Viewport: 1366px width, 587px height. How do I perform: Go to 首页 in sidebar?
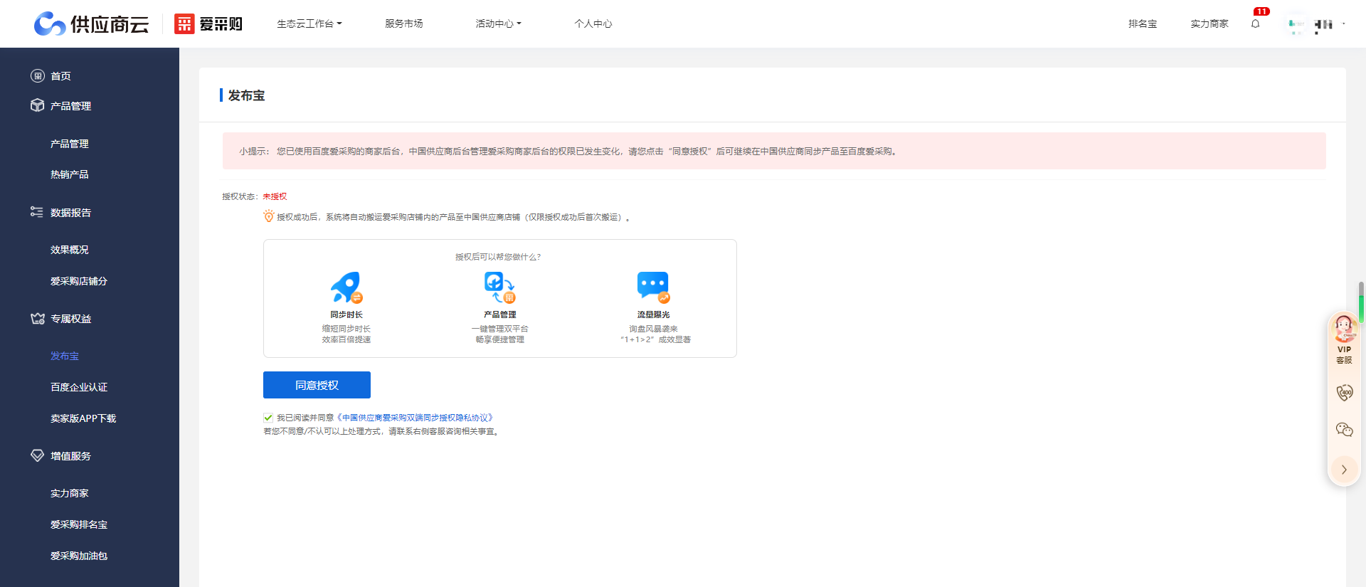(x=60, y=76)
